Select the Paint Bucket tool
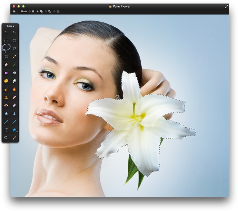The image size is (238, 211). (14, 73)
